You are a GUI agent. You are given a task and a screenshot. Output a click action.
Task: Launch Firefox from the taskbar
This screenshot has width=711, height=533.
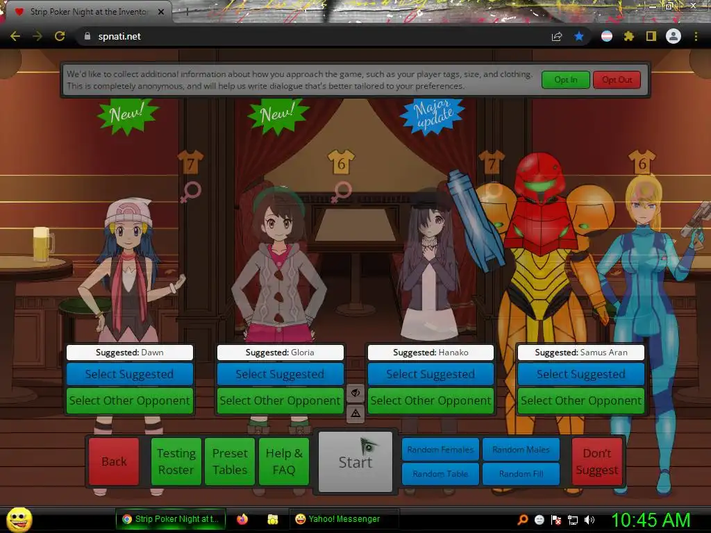point(242,519)
